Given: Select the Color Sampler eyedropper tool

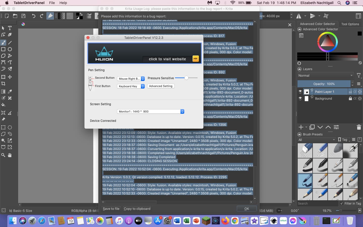Looking at the screenshot, I should pos(10,92).
